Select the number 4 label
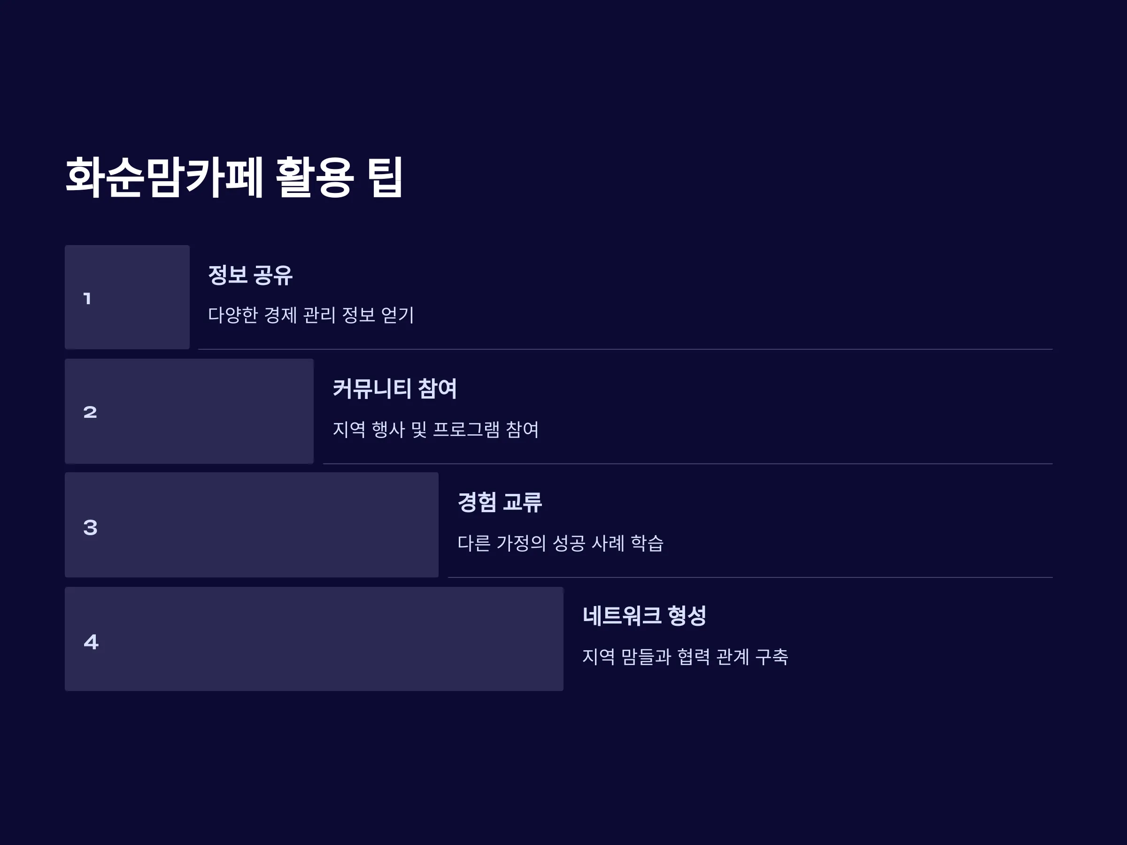Screen dimensions: 1127x845 click(x=91, y=642)
